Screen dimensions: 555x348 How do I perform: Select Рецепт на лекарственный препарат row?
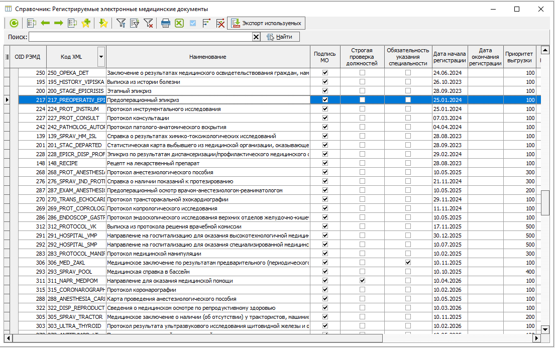pyautogui.click(x=208, y=163)
